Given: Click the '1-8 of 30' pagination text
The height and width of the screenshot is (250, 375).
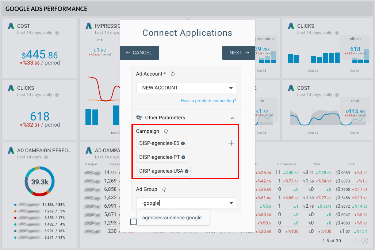Looking at the screenshot, I should pyautogui.click(x=332, y=241).
